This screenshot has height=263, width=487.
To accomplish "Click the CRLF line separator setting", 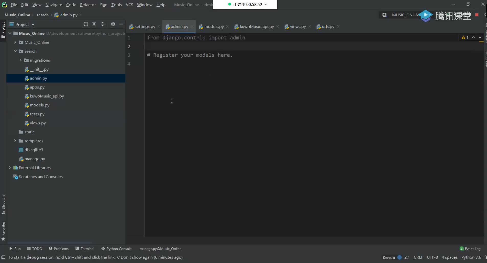I will coord(418,257).
